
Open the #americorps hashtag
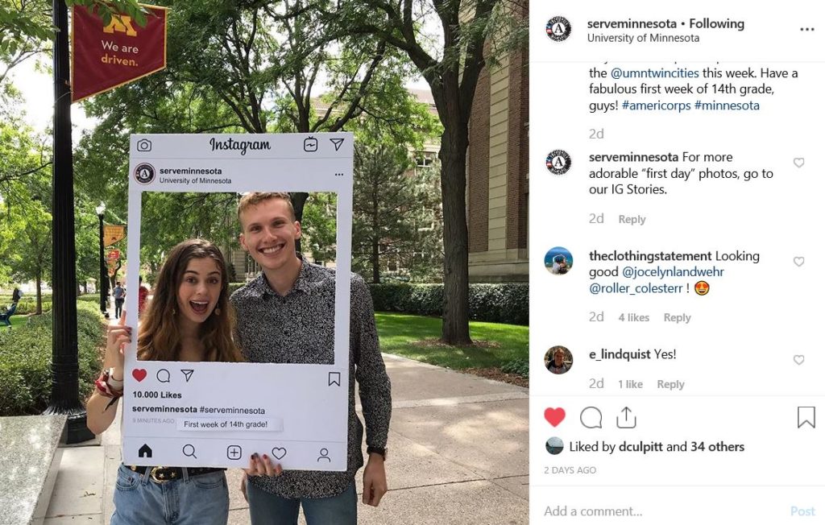pos(656,105)
